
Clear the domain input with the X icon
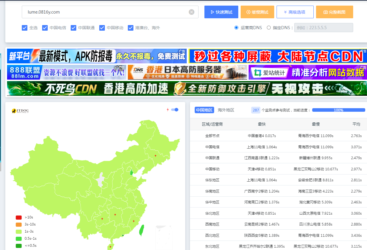(191, 12)
